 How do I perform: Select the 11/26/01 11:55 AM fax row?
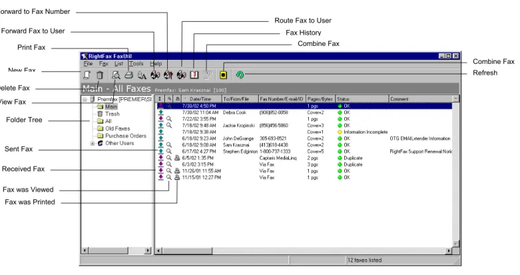(304, 171)
